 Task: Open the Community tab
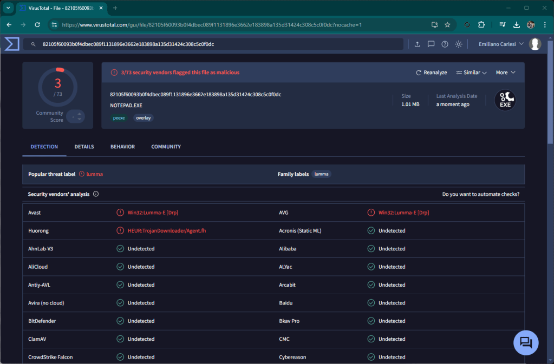pos(166,147)
